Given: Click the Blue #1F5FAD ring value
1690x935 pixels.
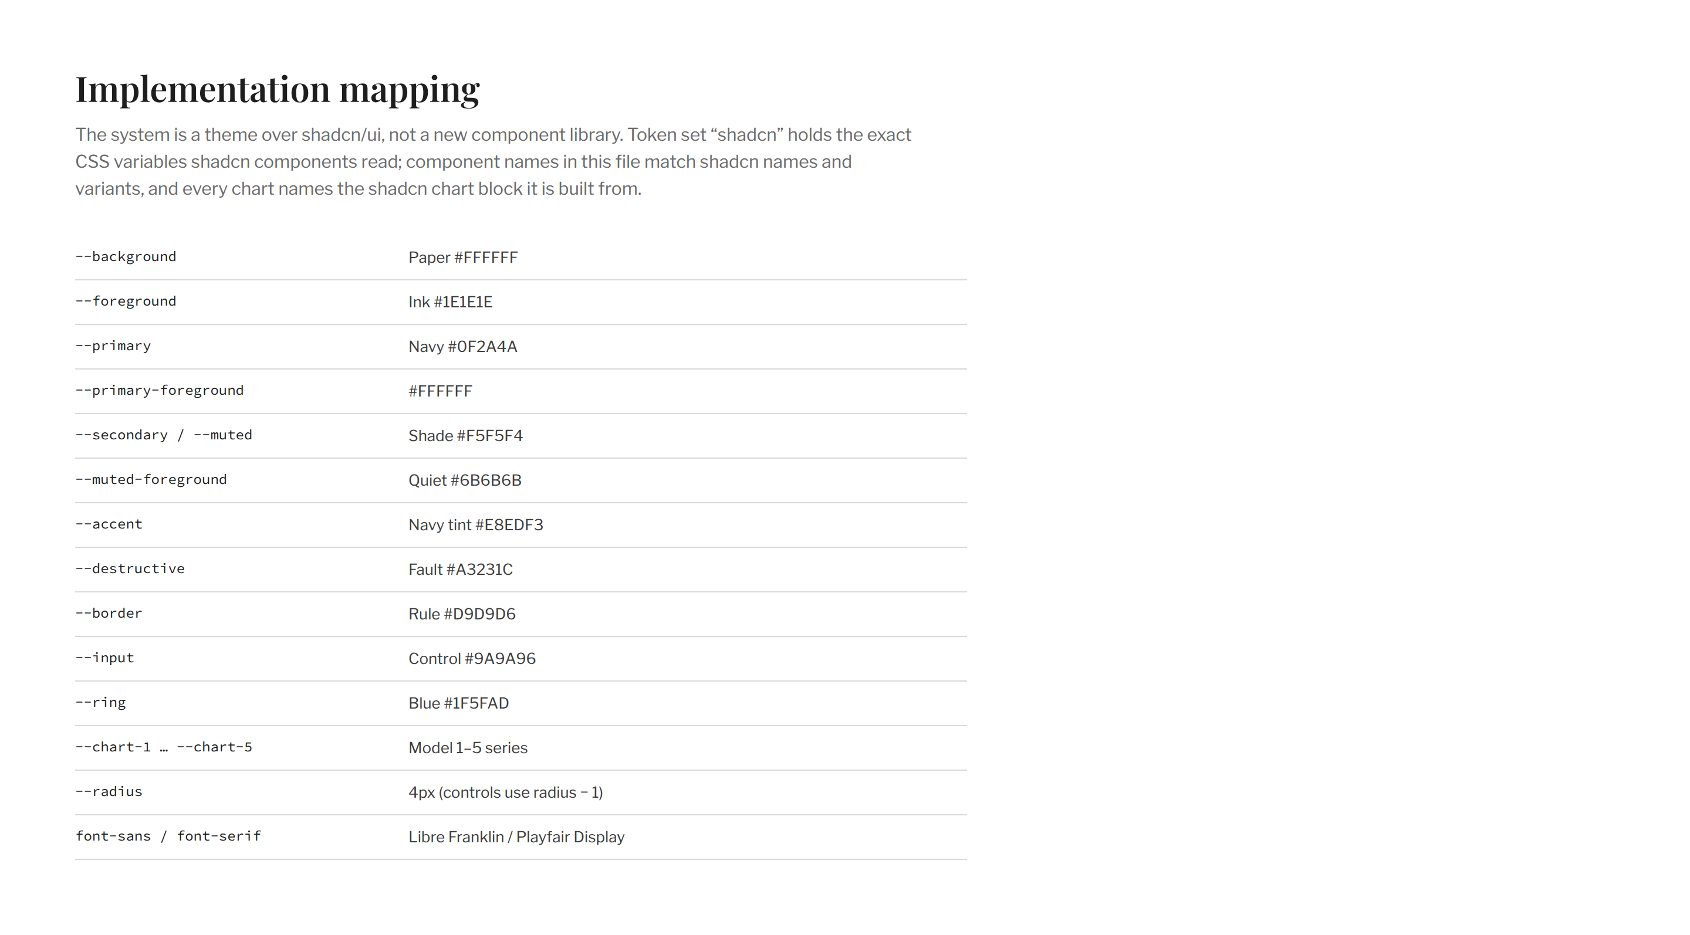Looking at the screenshot, I should point(458,703).
